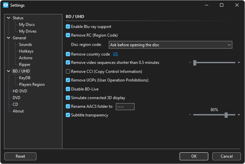Uncheck Simulate connected 3D display
245x164 pixels.
pos(68,98)
